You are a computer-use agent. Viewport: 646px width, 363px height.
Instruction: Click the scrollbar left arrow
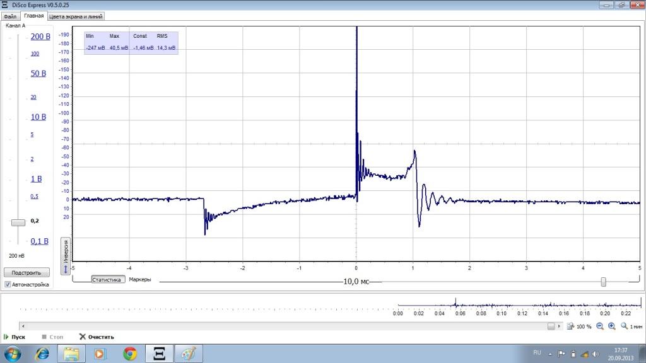pyautogui.click(x=23, y=326)
